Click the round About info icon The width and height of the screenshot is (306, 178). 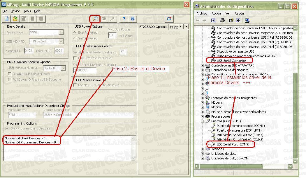[x=133, y=19]
